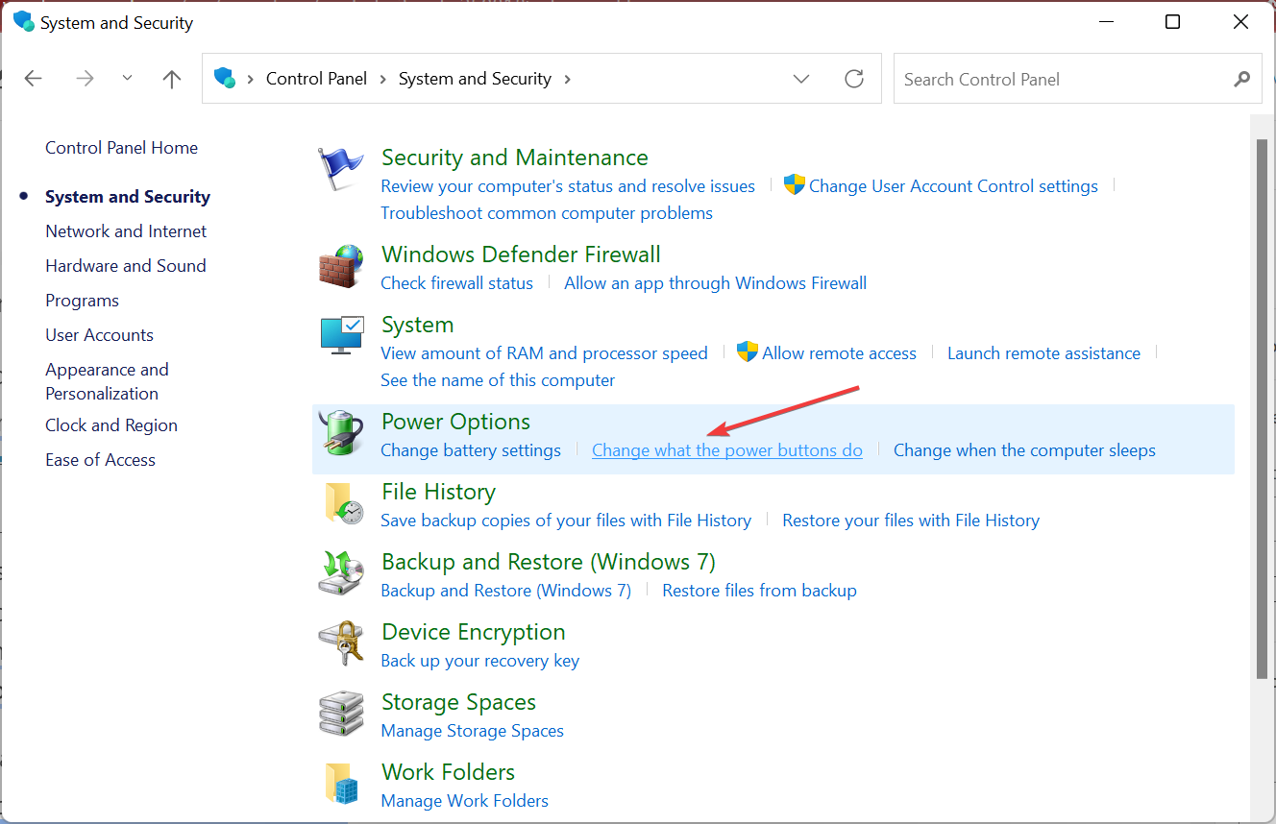Viewport: 1276px width, 824px height.
Task: Click Allow remote access
Action: coord(839,353)
